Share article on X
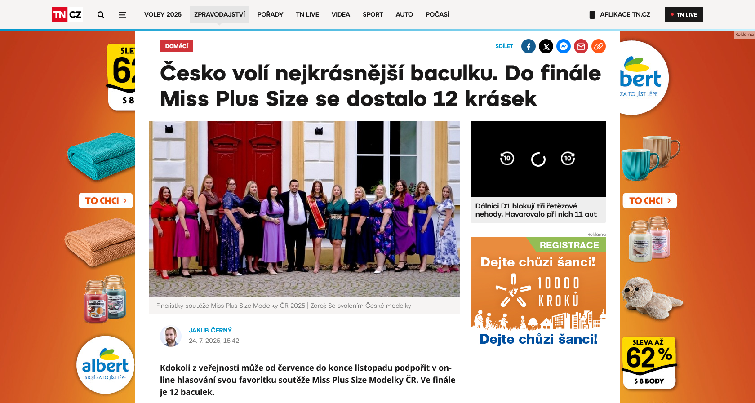Viewport: 755px width, 403px height. (546, 46)
